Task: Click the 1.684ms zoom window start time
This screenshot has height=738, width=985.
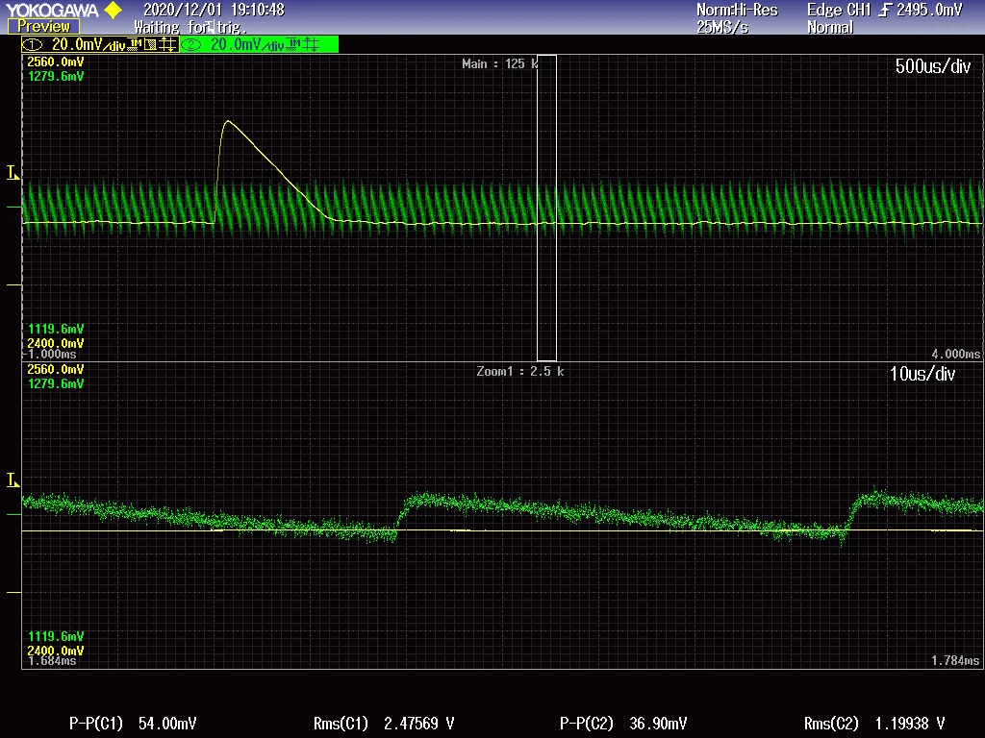Action: tap(51, 661)
